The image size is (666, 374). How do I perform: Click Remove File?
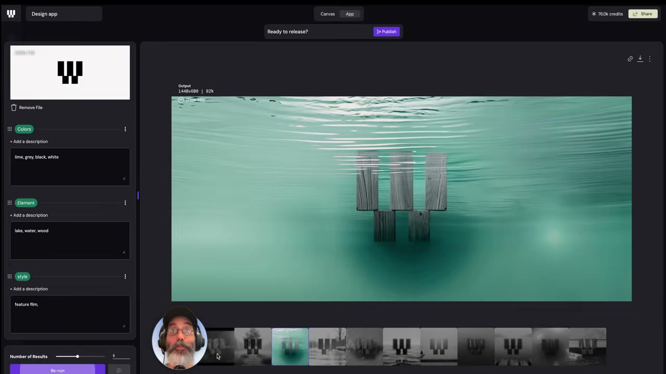(31, 108)
